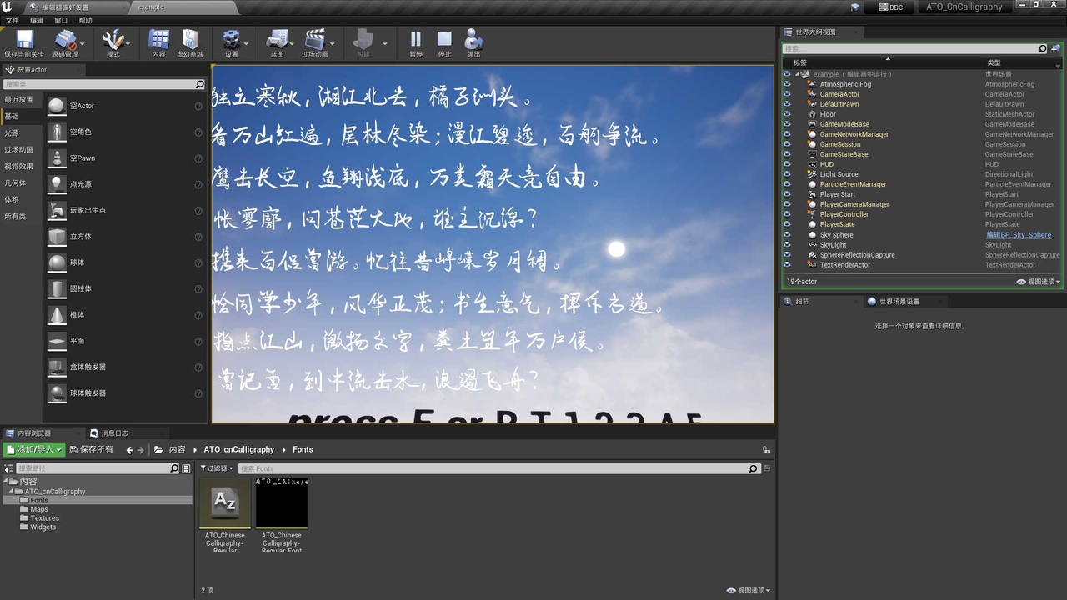Save the current level from toolbar
This screenshot has height=600, width=1067.
coord(24,43)
